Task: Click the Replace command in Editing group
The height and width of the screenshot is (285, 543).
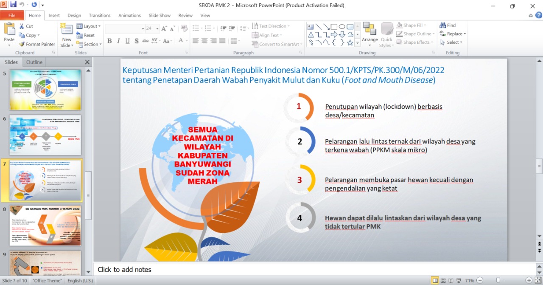Action: point(452,34)
